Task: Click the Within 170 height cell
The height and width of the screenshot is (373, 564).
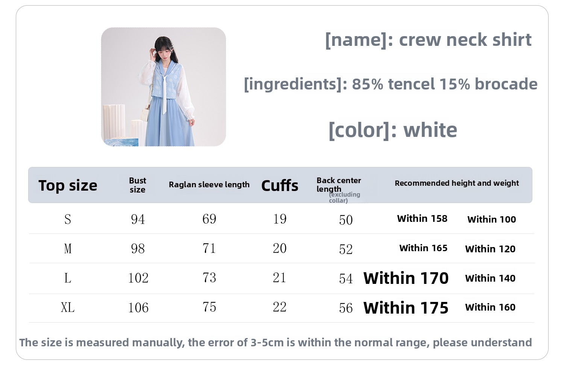Action: tap(406, 278)
